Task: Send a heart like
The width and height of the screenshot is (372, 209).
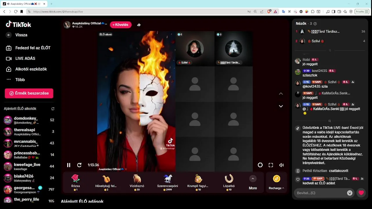Action: [361, 193]
